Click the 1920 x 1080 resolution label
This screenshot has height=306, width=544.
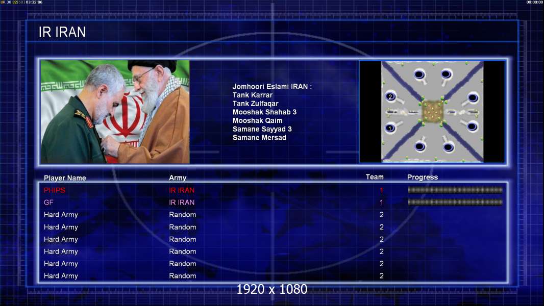[272, 289]
